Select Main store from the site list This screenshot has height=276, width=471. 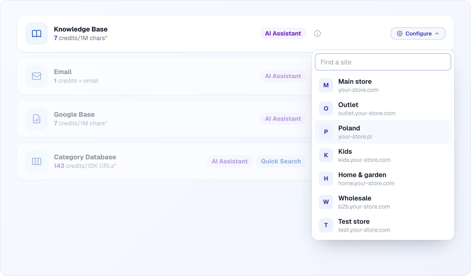[383, 85]
